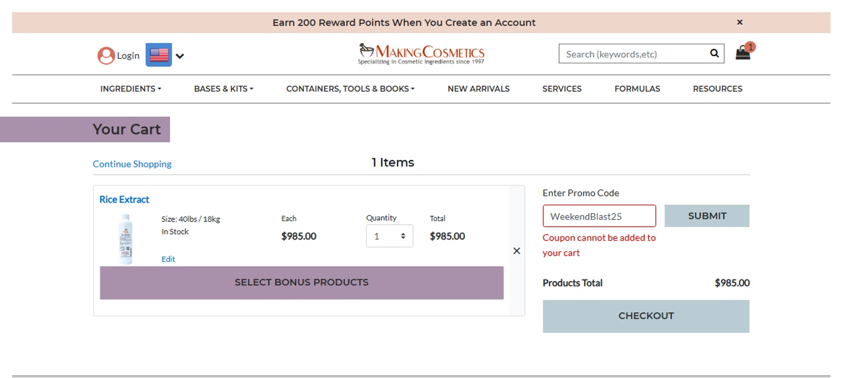This screenshot has width=842, height=378.
Task: Open the Rice Extract product link
Action: (x=124, y=199)
